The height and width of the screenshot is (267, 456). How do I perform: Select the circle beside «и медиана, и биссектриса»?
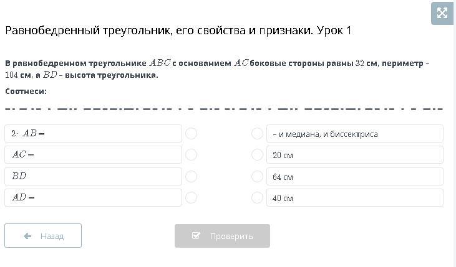(257, 133)
